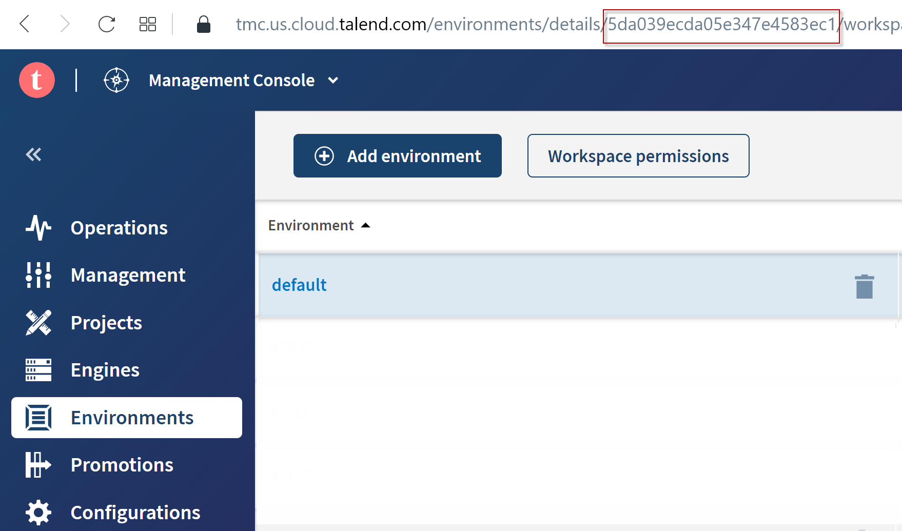Collapse the left sidebar with double chevron

33,154
